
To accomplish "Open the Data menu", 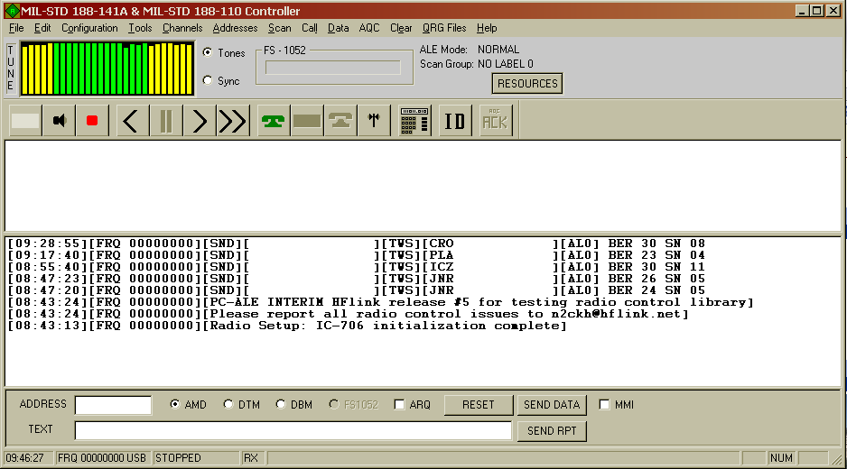I will click(338, 28).
